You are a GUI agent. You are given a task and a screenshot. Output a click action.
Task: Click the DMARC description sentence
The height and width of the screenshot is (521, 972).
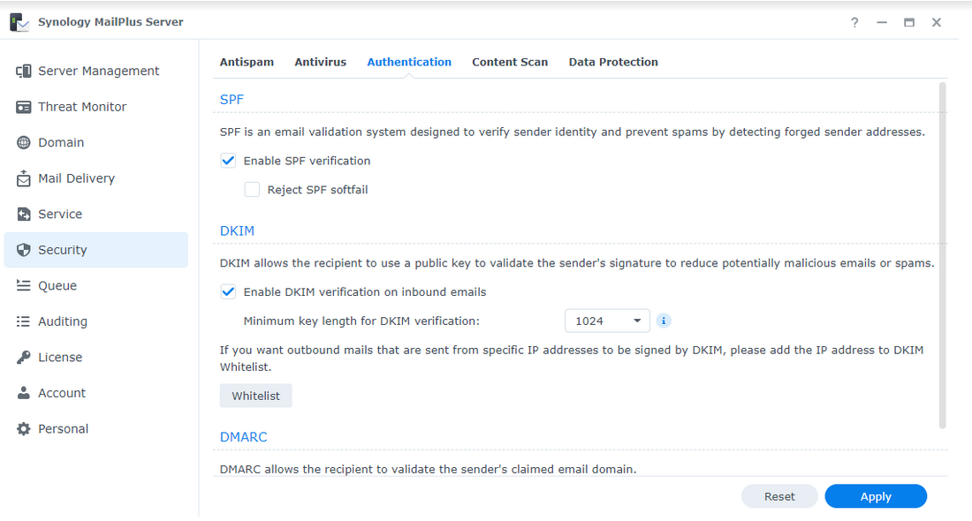point(429,470)
